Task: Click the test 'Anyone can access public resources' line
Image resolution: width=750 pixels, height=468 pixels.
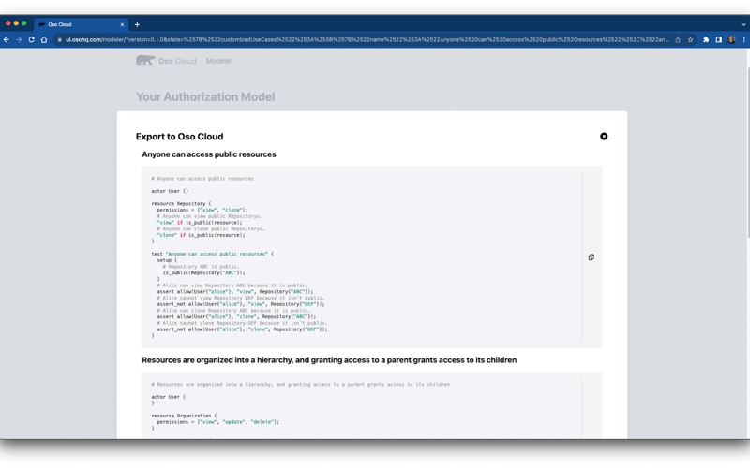Action: (x=213, y=254)
